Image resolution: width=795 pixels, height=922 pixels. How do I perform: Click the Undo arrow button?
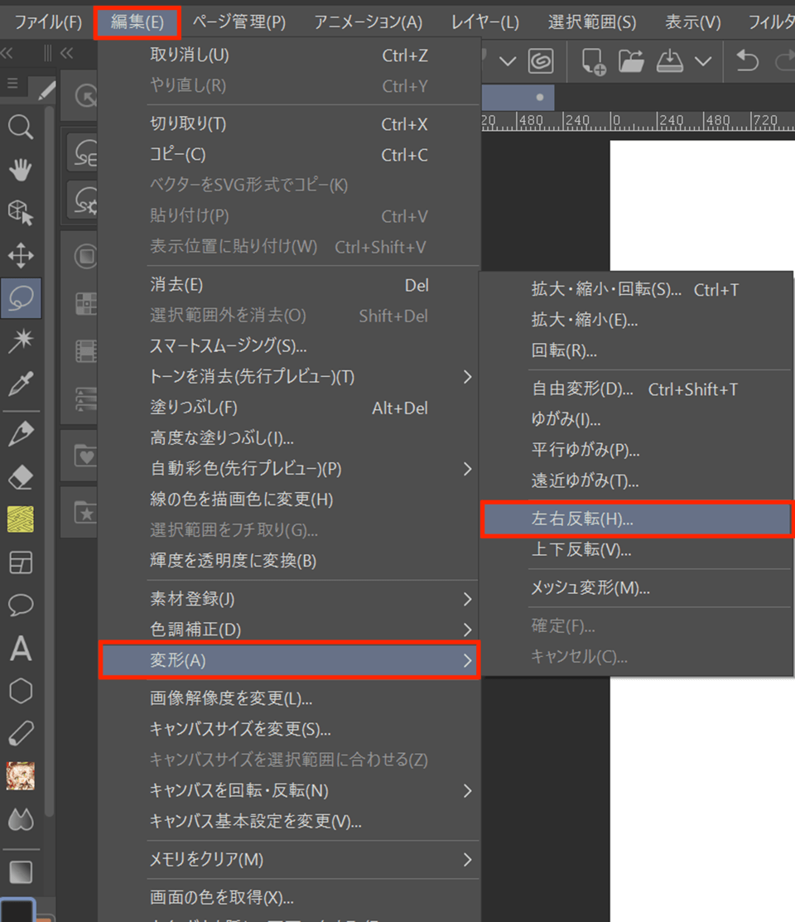click(748, 61)
